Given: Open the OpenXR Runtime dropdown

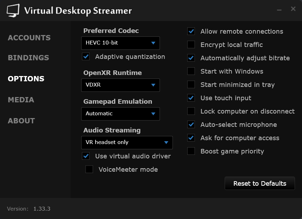Looking at the screenshot, I should point(120,85).
